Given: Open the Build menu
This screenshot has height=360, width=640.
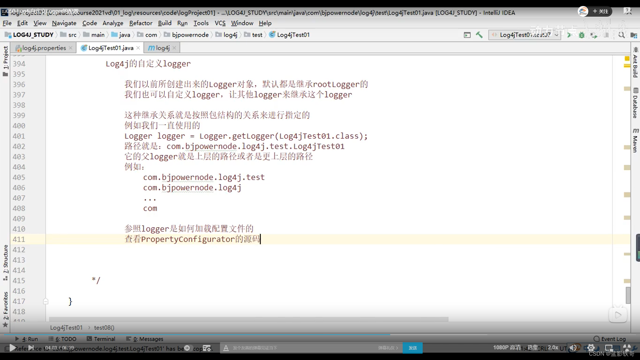Looking at the screenshot, I should pyautogui.click(x=165, y=23).
